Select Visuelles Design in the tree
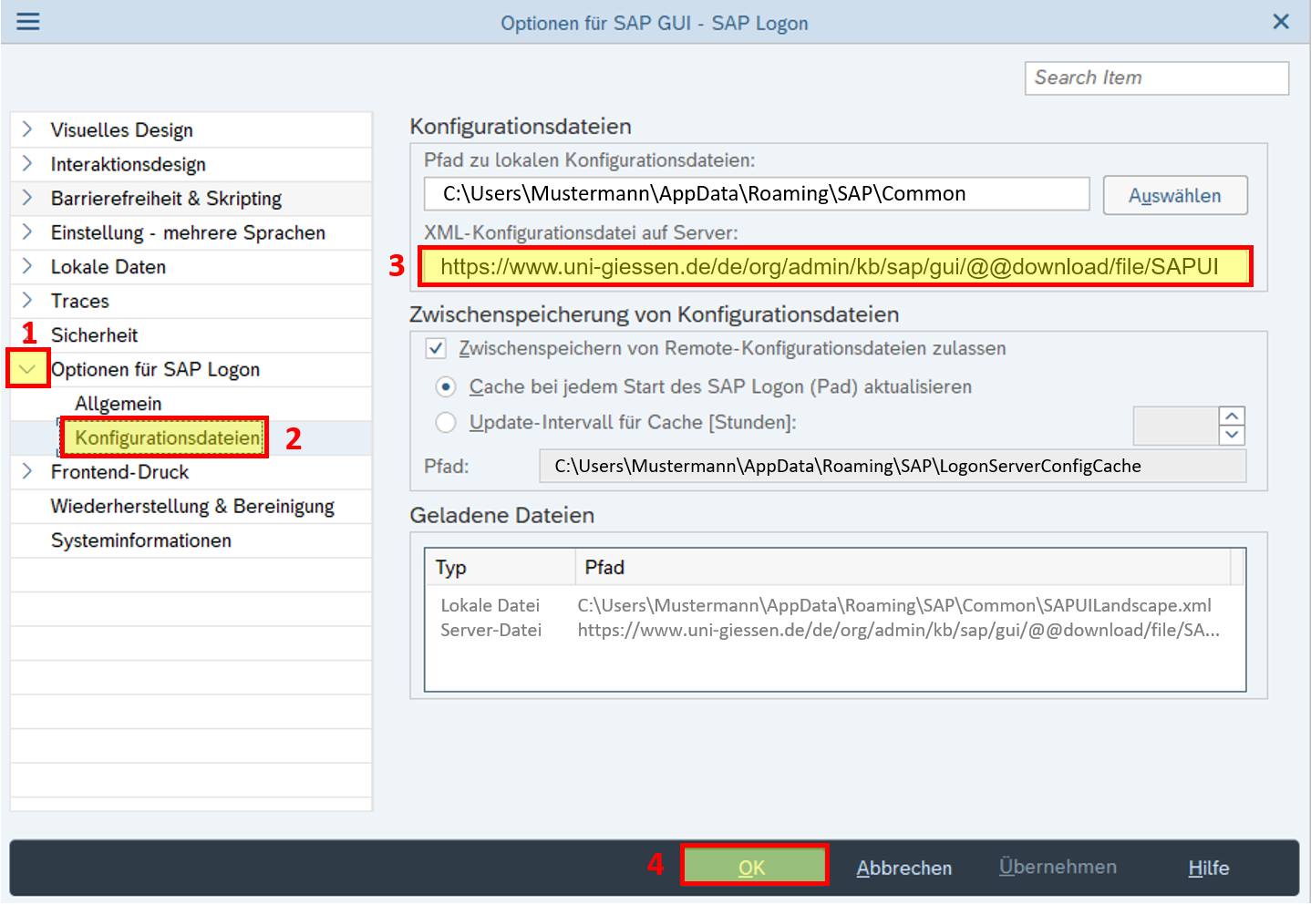This screenshot has height=905, width=1311. [x=122, y=129]
